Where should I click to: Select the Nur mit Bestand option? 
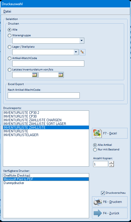coord(95,150)
